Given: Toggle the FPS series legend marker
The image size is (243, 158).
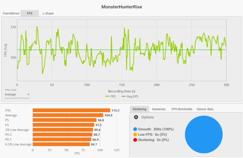Looking at the screenshot, I should (107, 97).
